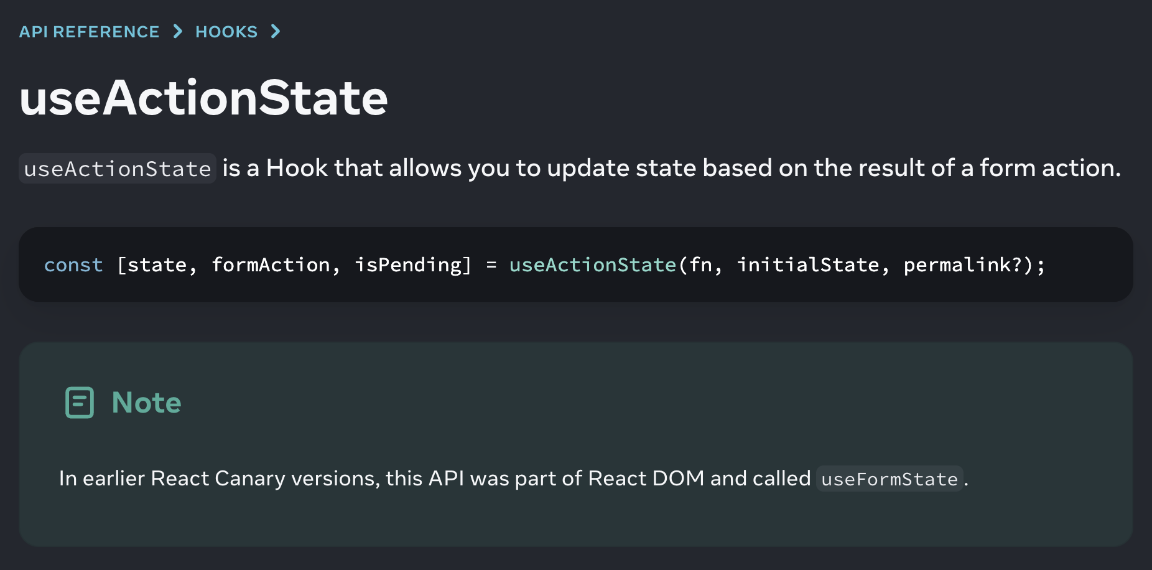Screen dimensions: 1152x570
Task: Click isPending variable in code block
Action: [408, 265]
